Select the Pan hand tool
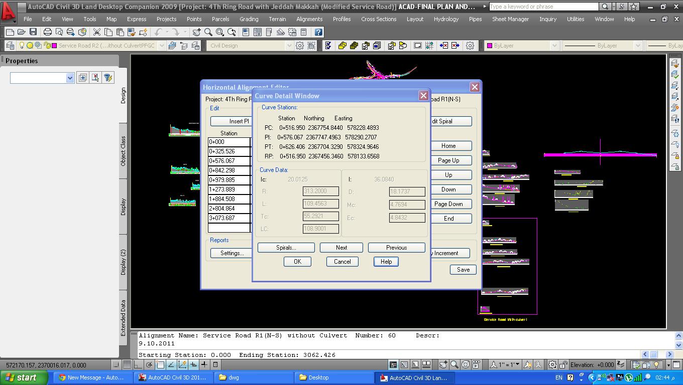This screenshot has width=683, height=385. pos(196,32)
